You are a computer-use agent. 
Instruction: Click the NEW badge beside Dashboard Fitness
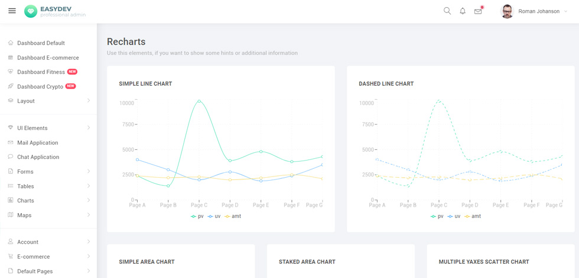click(72, 71)
